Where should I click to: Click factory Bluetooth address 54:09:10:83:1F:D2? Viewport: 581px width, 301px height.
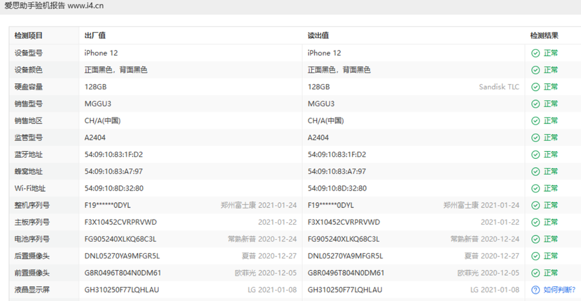coord(114,154)
